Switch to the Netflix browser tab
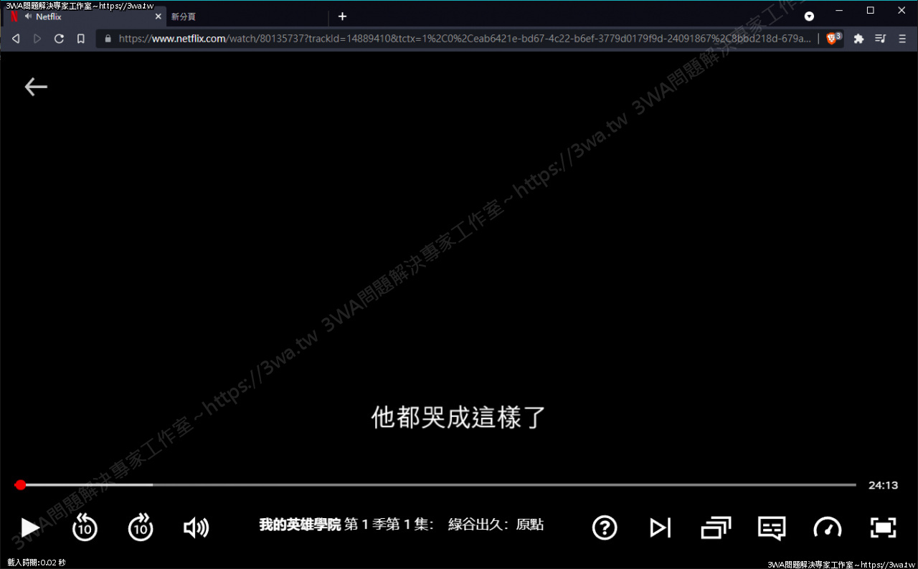This screenshot has width=918, height=569. [79, 16]
